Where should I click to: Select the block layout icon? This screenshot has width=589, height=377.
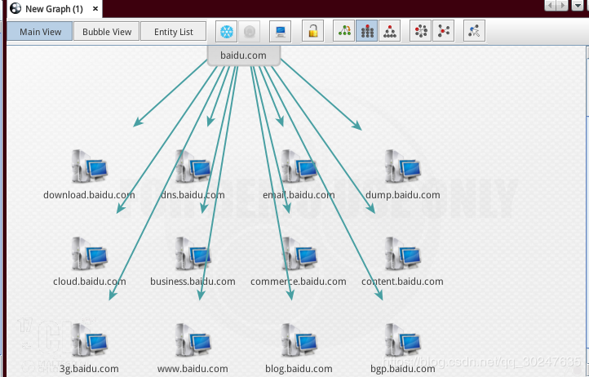pyautogui.click(x=367, y=31)
